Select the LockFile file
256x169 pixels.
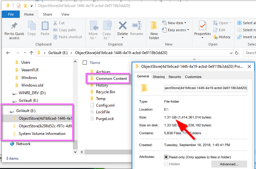click(100, 112)
